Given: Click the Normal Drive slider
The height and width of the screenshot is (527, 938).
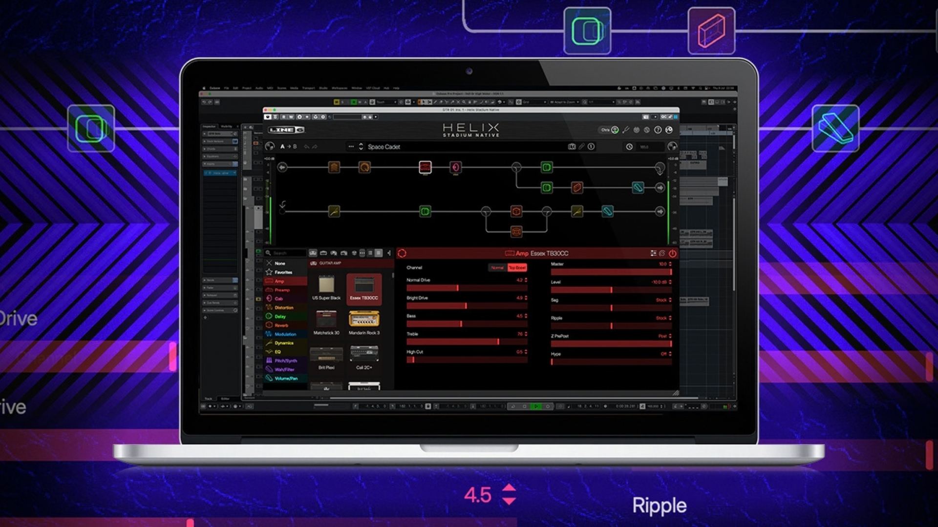Looking at the screenshot, I should 467,288.
